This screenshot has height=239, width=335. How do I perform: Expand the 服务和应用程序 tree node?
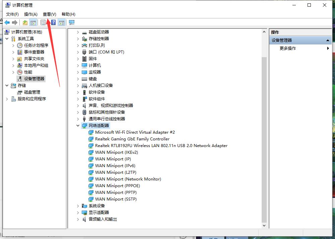(x=7, y=99)
